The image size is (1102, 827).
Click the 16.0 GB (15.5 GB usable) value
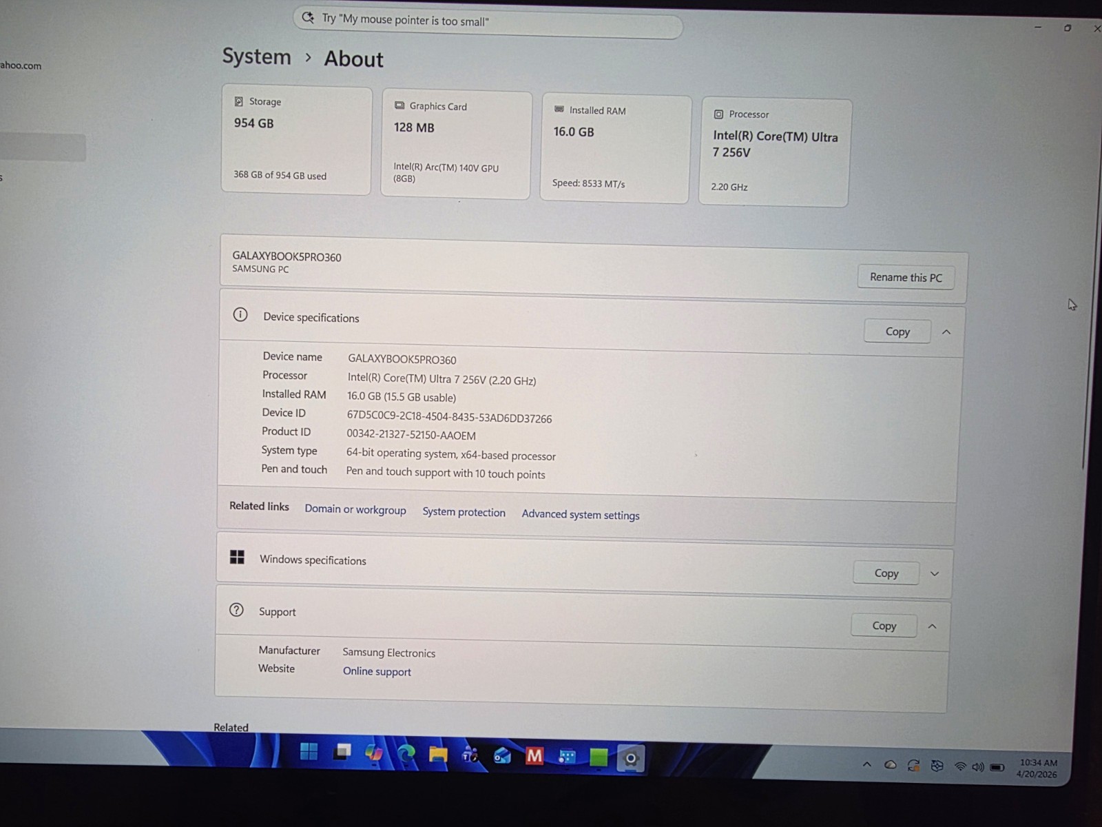(402, 397)
